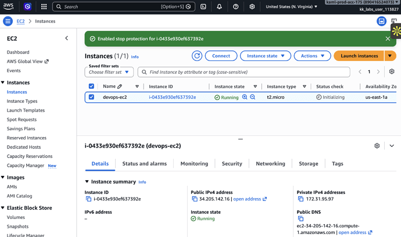This screenshot has width=401, height=237.
Task: Sort by Instance state column arrow
Action: click(255, 87)
